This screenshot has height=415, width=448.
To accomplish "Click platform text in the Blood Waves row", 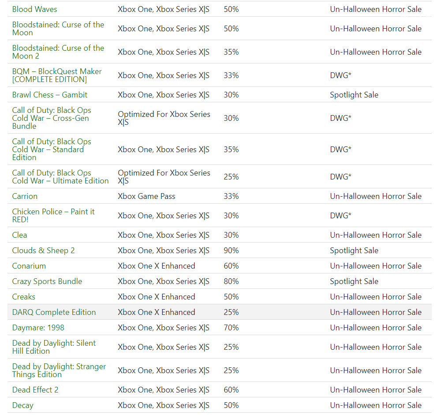I will pos(164,9).
